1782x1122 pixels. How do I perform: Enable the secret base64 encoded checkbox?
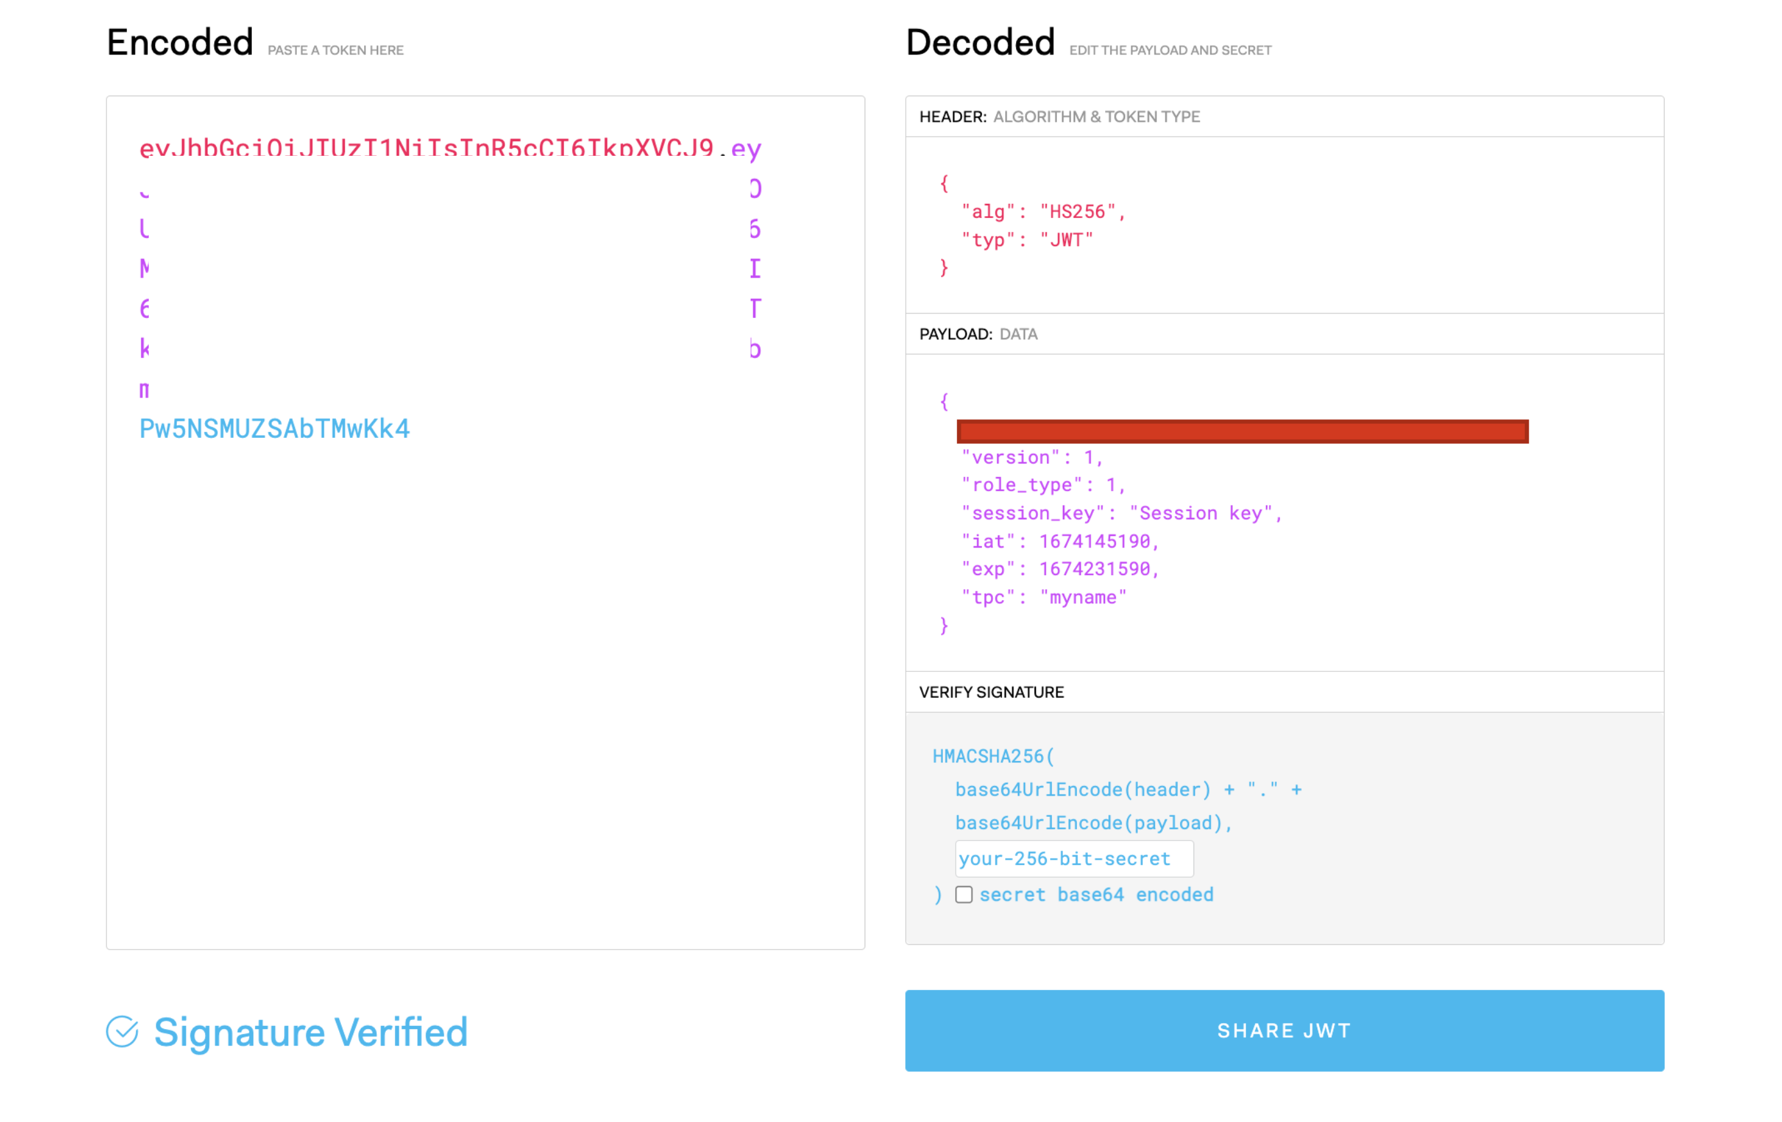pyautogui.click(x=963, y=894)
